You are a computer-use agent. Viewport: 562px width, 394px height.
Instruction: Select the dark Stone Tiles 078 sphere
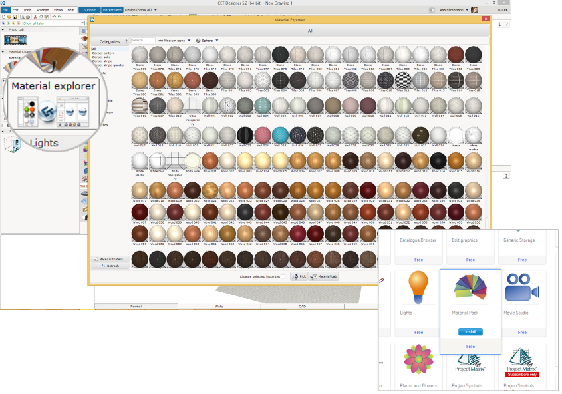coord(280,55)
